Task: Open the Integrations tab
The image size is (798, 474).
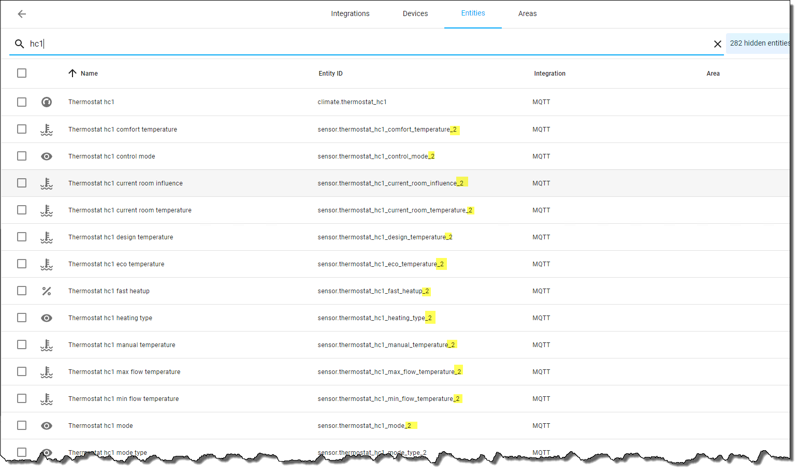Action: pyautogui.click(x=350, y=13)
